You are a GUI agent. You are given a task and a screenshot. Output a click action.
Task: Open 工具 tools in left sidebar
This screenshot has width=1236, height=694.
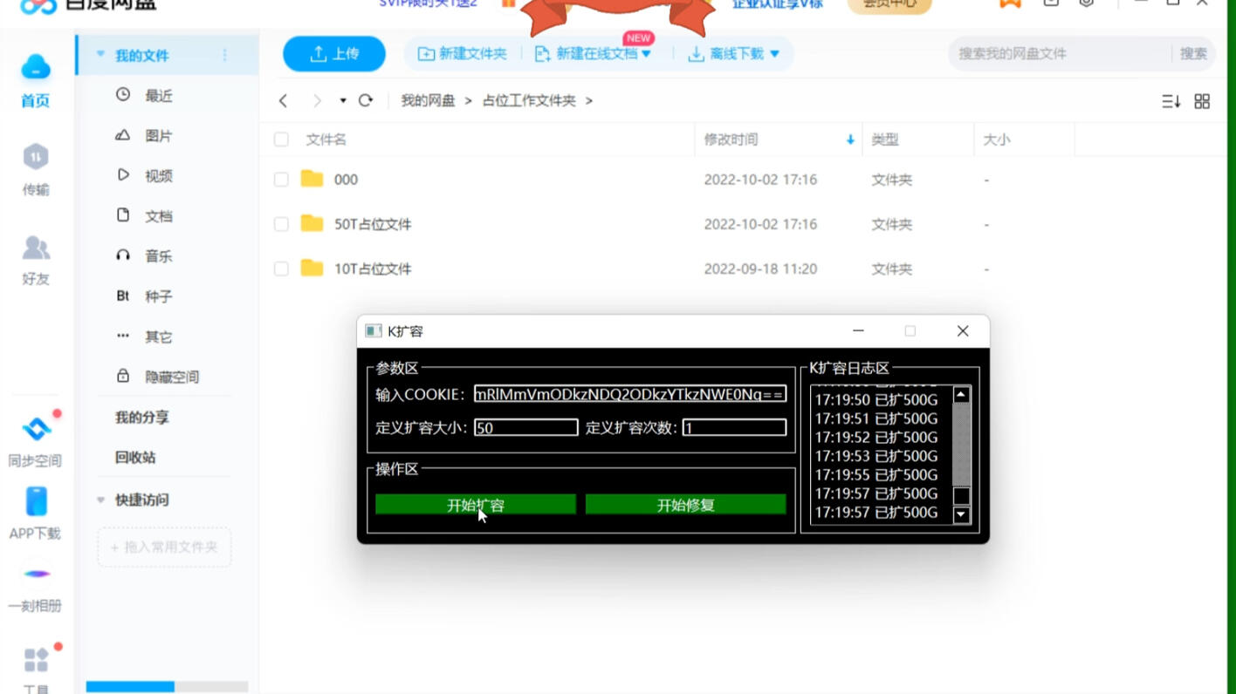tap(36, 670)
